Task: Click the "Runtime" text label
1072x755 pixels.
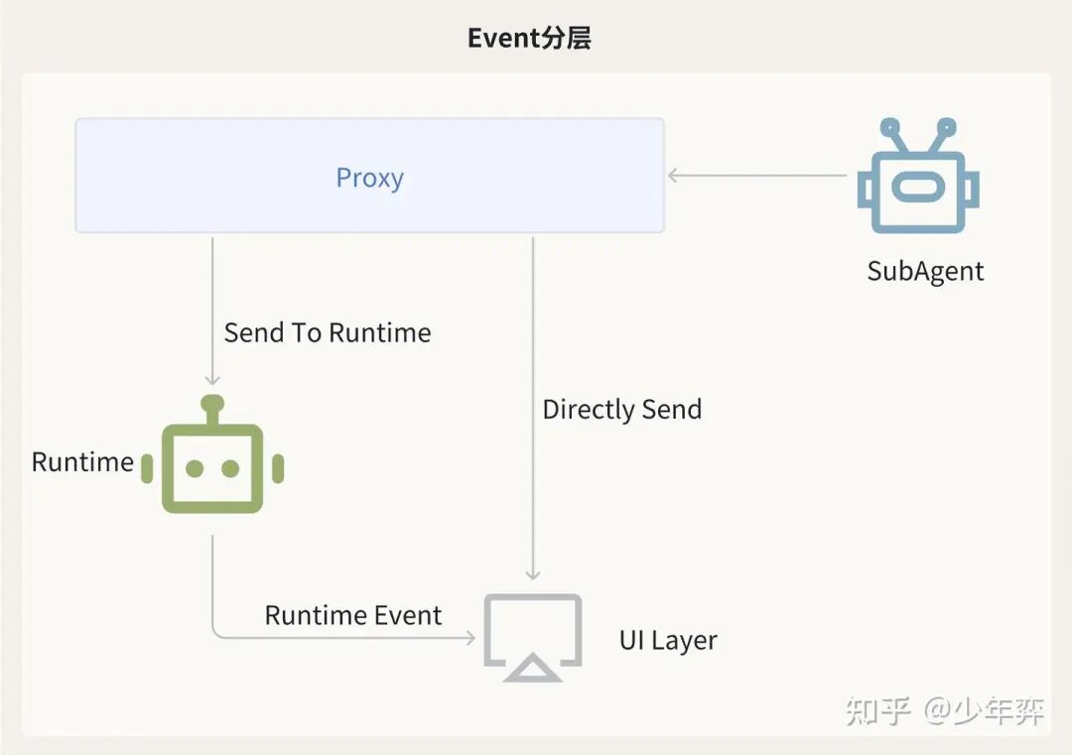Action: click(x=82, y=461)
